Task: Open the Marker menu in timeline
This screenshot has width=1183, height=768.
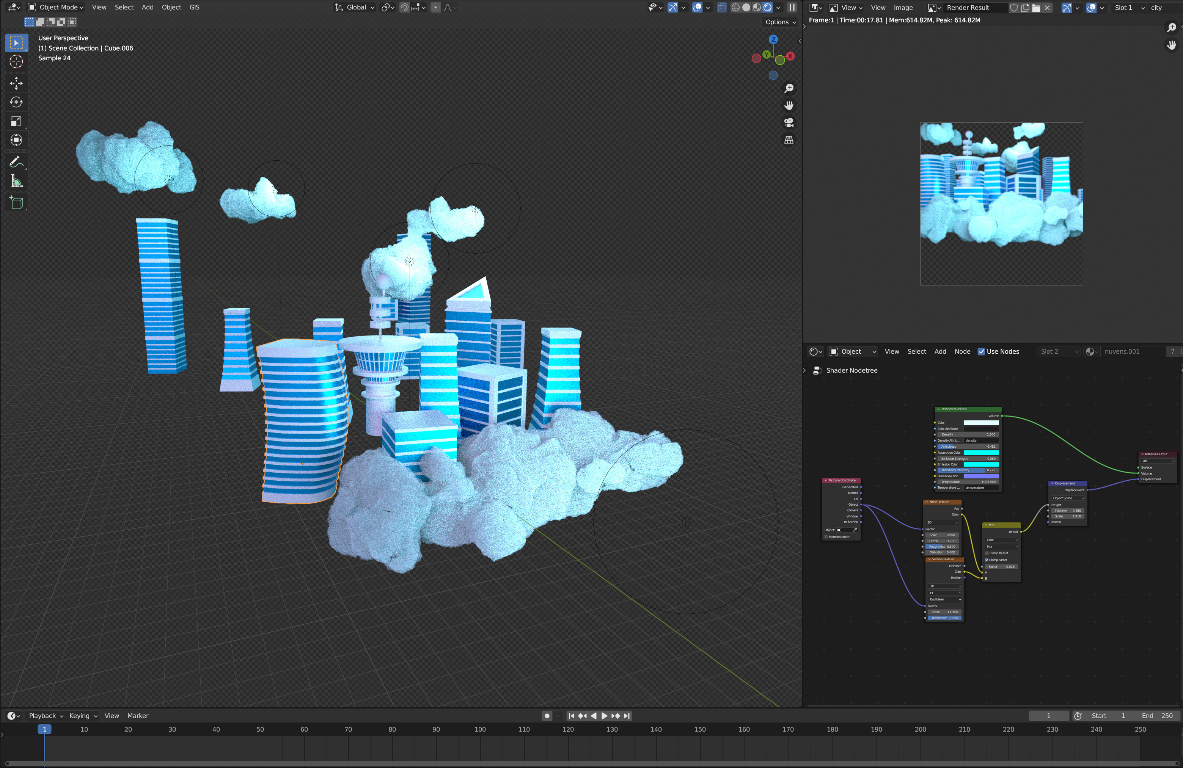Action: 138,716
